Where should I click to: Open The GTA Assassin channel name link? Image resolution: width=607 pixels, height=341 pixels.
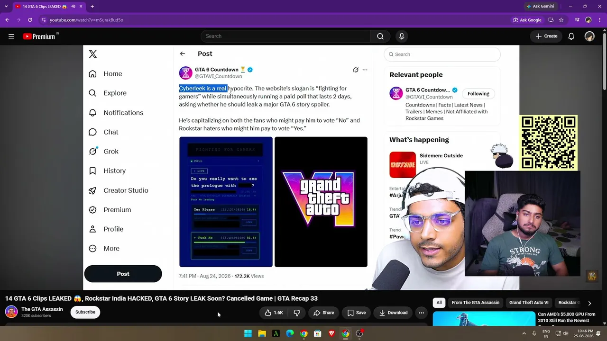pyautogui.click(x=42, y=309)
